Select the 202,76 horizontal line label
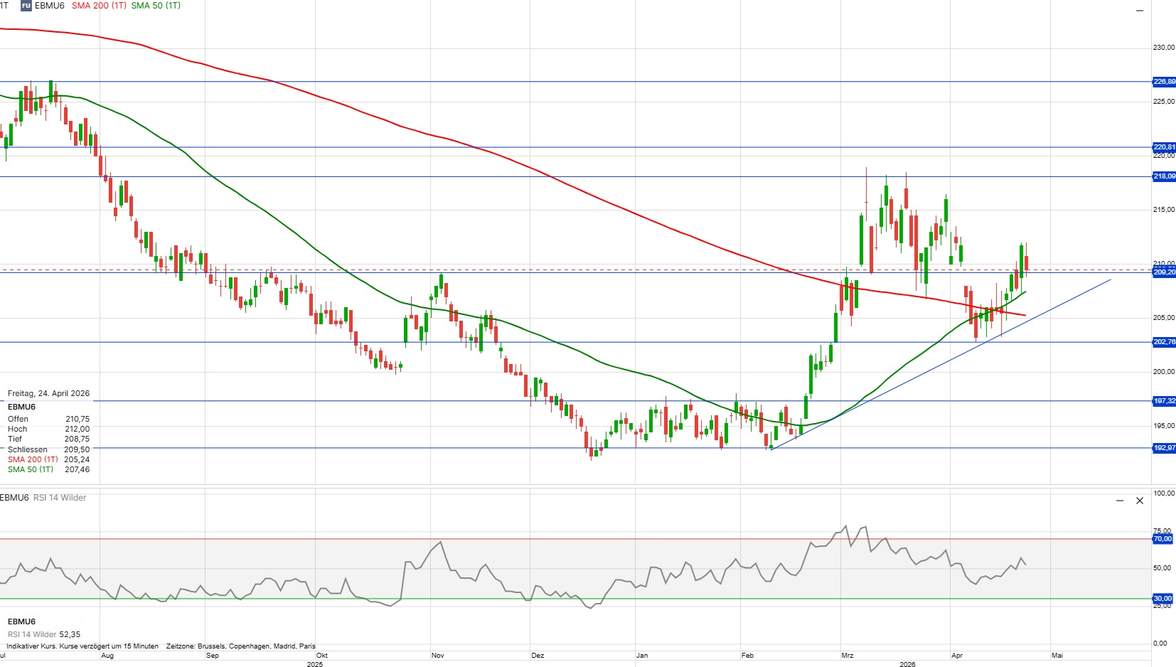Screen dimensions: 1176x667 pos(1163,342)
